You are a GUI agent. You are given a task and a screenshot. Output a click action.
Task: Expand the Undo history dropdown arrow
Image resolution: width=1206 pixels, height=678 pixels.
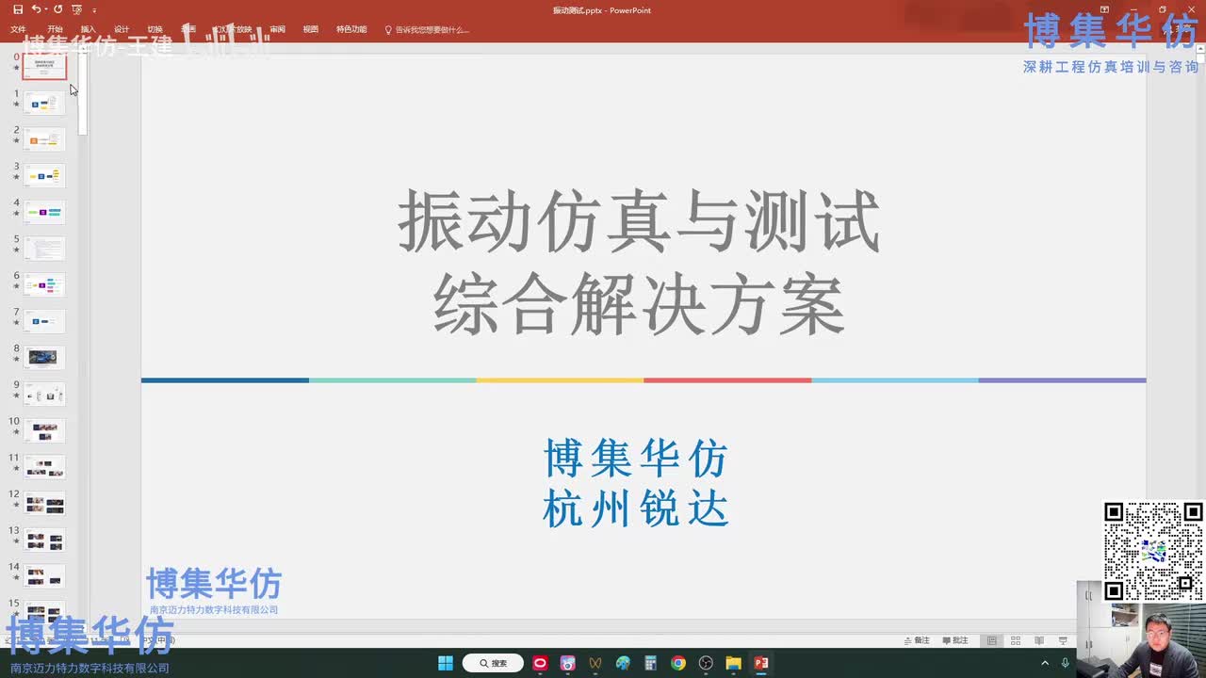coord(46,9)
